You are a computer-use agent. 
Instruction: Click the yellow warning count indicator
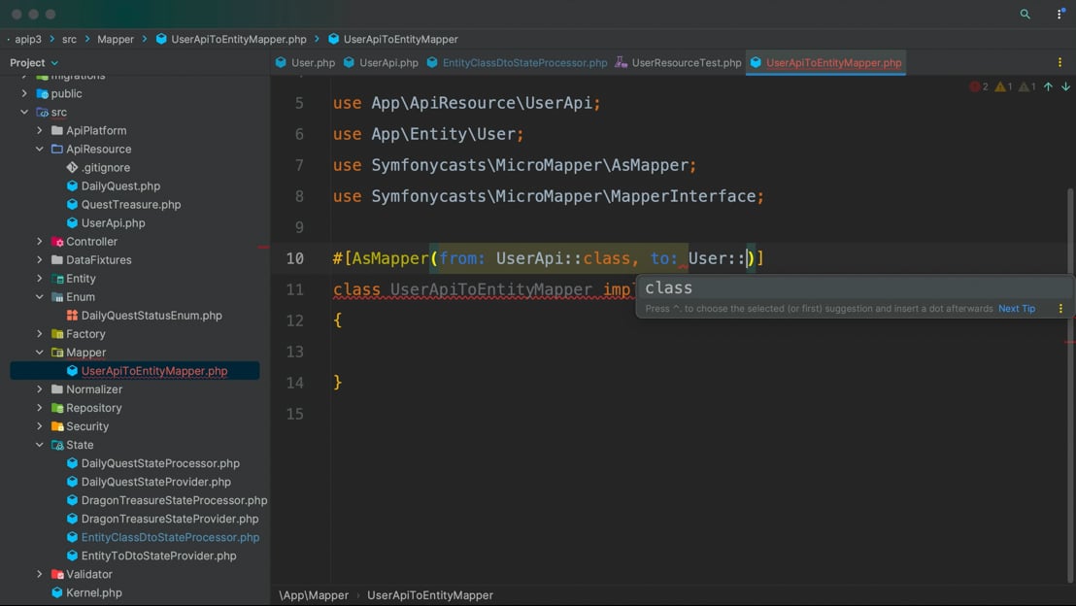pos(1003,86)
